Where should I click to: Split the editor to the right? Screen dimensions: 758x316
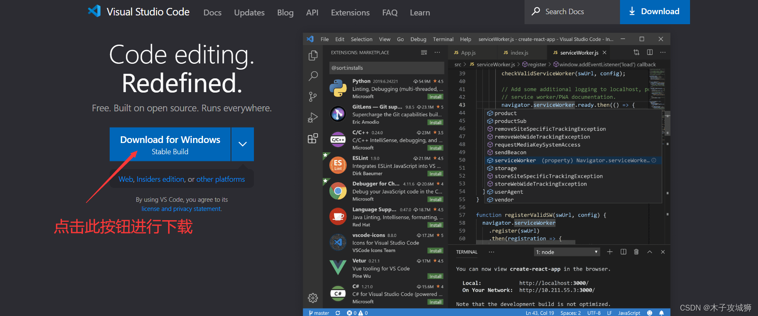(x=650, y=53)
